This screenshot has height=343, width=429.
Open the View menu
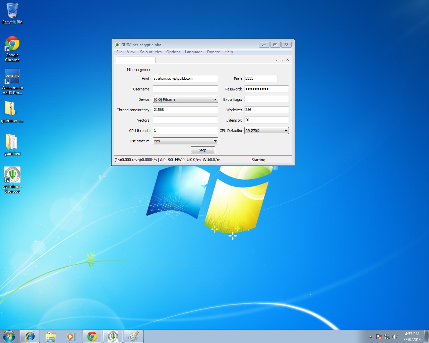tap(131, 52)
